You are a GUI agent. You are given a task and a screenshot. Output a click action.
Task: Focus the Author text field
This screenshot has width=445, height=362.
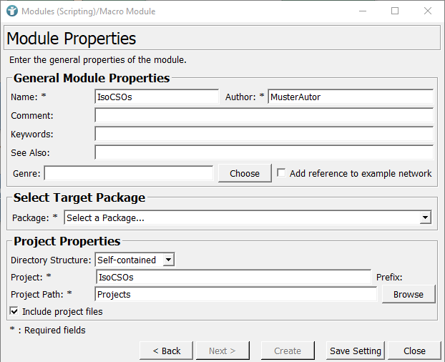pos(350,97)
